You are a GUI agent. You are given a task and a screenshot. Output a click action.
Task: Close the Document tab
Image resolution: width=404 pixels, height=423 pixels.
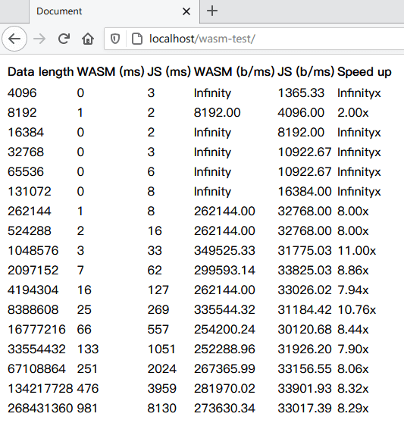[x=186, y=11]
